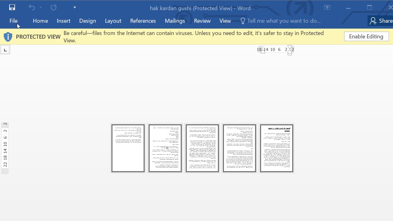Select the first page thumbnail on the left

pos(128,148)
